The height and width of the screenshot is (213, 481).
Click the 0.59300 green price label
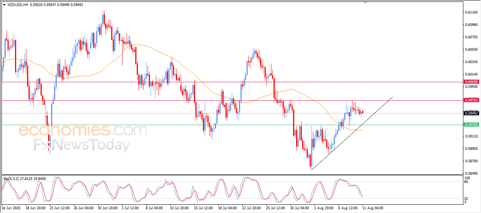(x=471, y=125)
